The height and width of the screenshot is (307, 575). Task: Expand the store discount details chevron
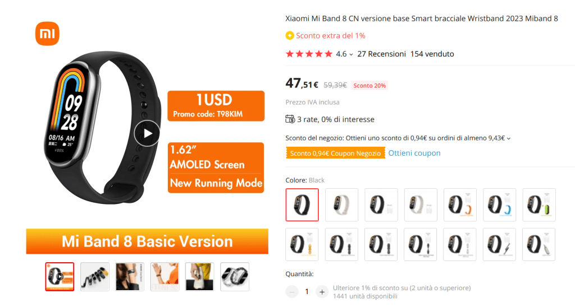pyautogui.click(x=509, y=138)
